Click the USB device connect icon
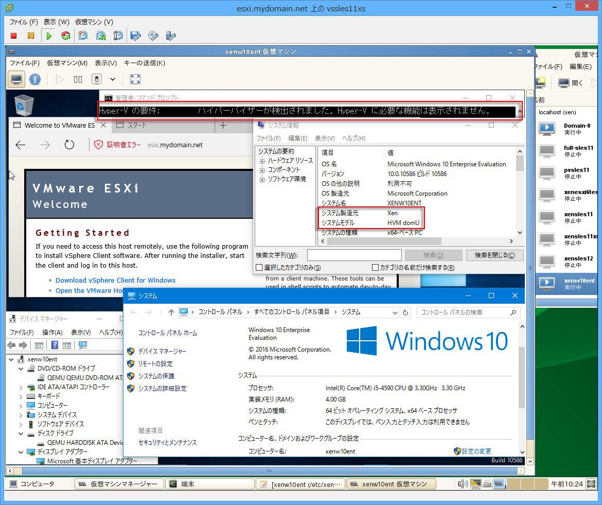The height and width of the screenshot is (505, 602). click(170, 36)
